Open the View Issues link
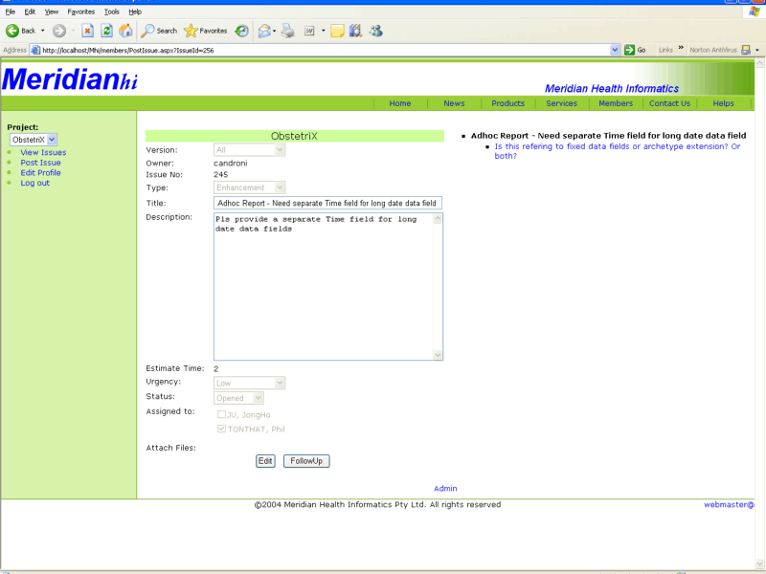 [x=43, y=152]
